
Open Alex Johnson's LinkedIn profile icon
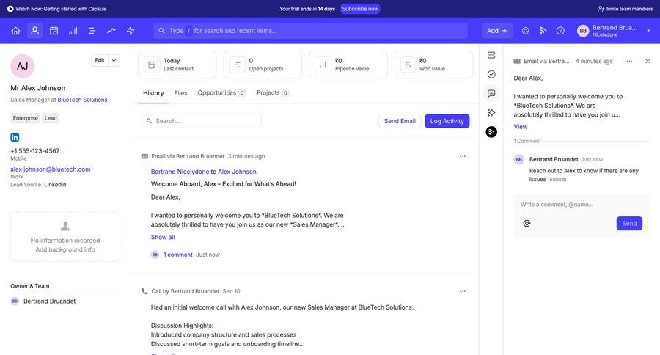pos(15,137)
